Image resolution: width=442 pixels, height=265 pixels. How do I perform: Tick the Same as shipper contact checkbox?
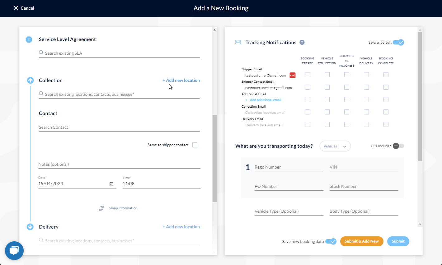195,145
